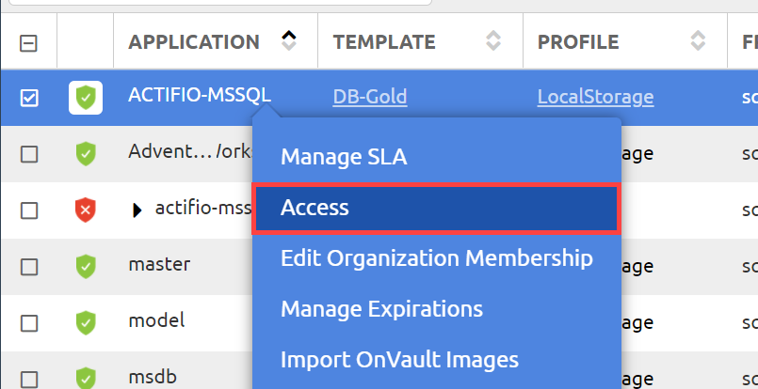Click the APPLICATION column header label
Image resolution: width=758 pixels, height=389 pixels.
(x=194, y=42)
